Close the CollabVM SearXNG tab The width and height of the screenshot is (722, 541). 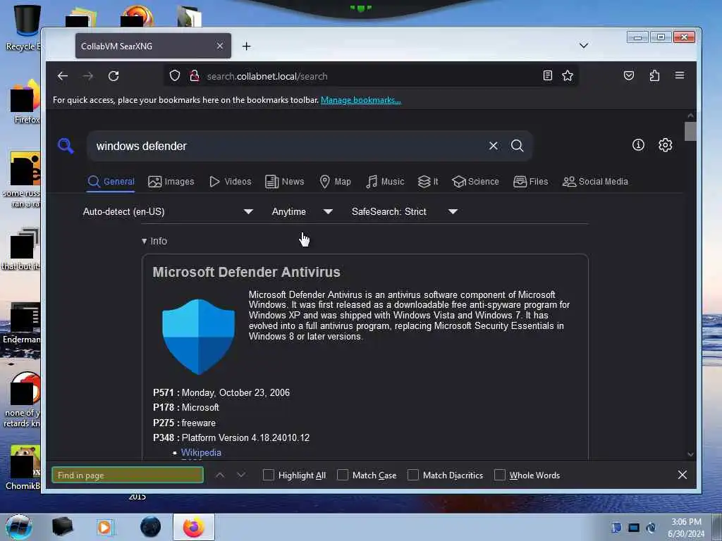220,46
